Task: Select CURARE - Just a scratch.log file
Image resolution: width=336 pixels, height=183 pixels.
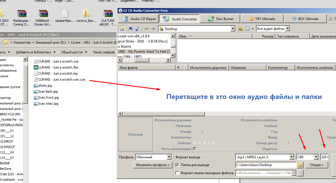Action: point(56,73)
